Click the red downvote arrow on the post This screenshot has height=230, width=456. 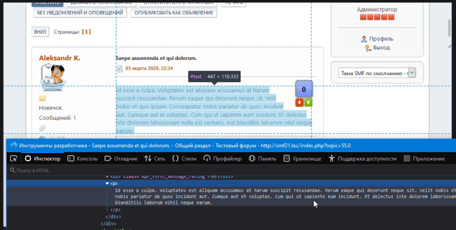click(299, 103)
